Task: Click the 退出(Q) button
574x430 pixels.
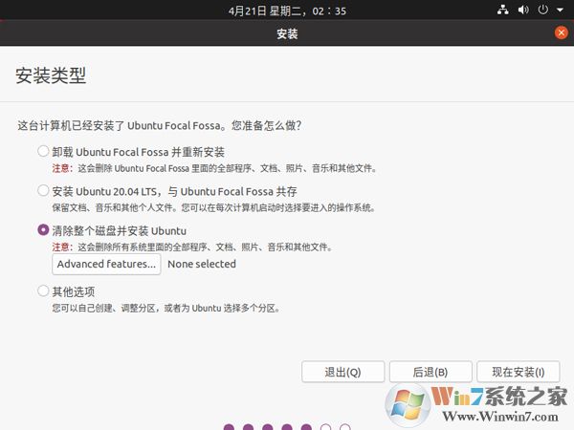Action: (x=343, y=372)
